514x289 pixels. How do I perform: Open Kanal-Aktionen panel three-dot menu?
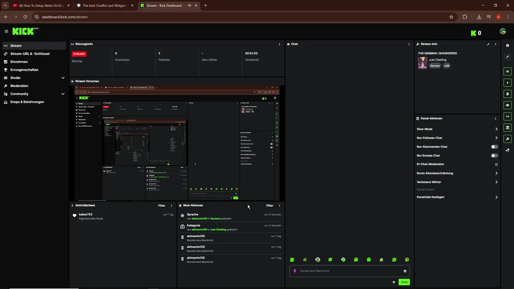[x=496, y=119]
